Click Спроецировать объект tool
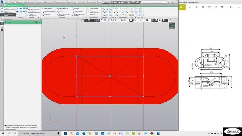Viewport: 242px width, 136px height. tap(78, 15)
